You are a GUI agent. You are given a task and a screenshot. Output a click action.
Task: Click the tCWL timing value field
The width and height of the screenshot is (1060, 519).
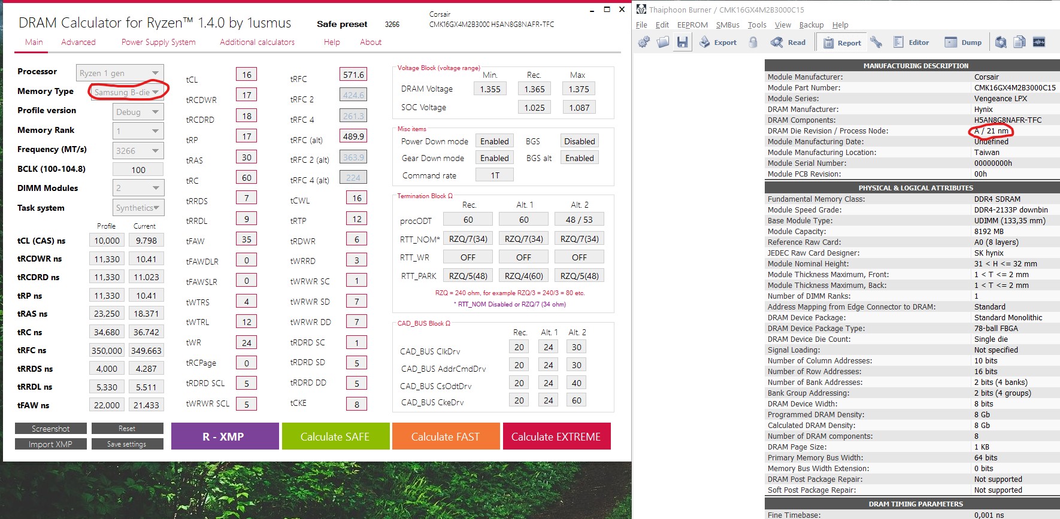[357, 198]
